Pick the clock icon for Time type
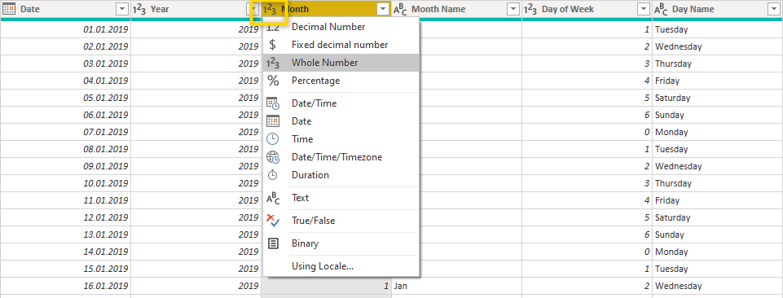Image resolution: width=783 pixels, height=298 pixels. (273, 139)
